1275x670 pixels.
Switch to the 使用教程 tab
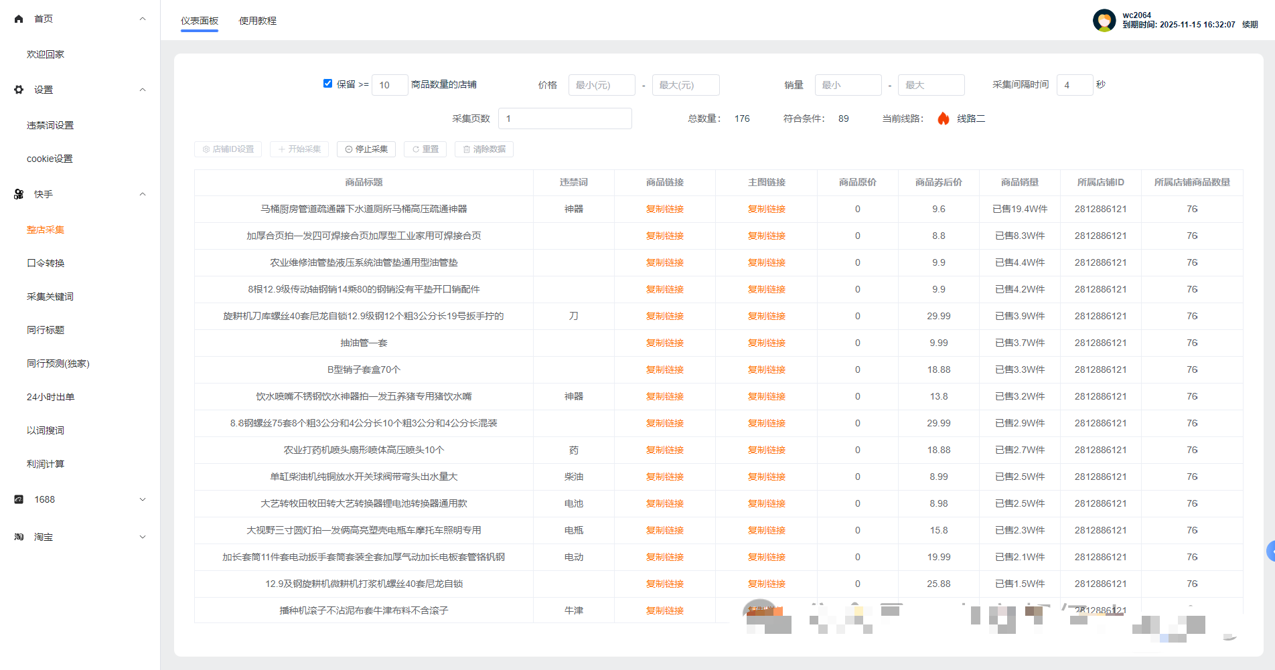tap(257, 21)
